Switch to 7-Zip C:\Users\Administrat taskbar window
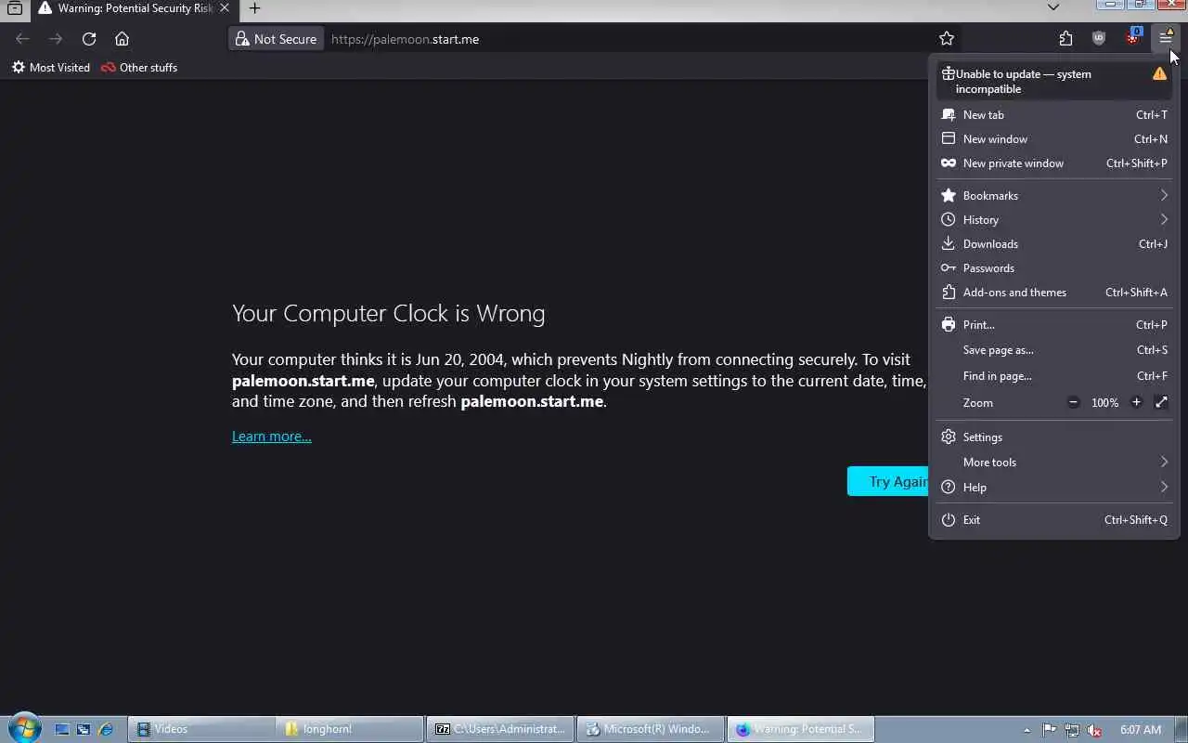This screenshot has height=743, width=1188. (x=500, y=729)
